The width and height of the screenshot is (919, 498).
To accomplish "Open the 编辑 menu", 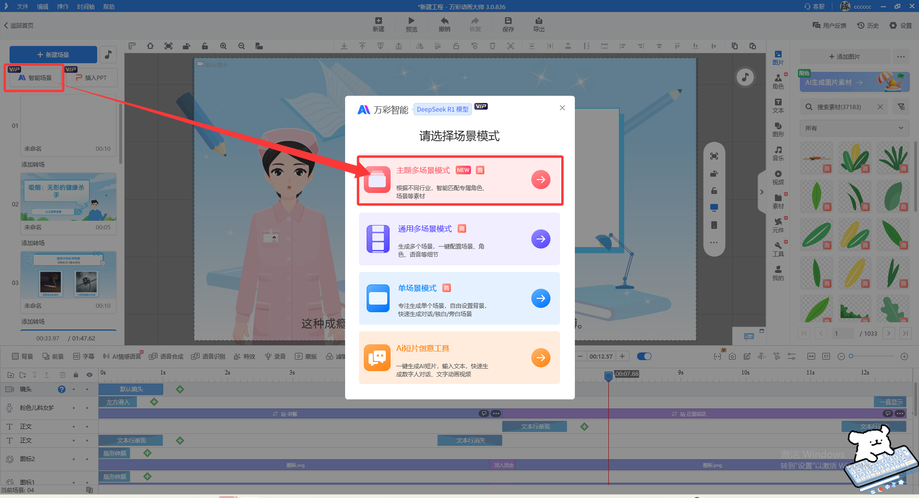I will [43, 7].
